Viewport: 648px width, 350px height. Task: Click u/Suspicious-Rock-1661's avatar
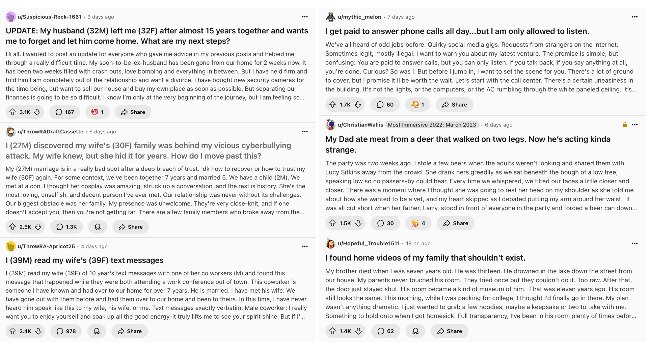(x=11, y=17)
